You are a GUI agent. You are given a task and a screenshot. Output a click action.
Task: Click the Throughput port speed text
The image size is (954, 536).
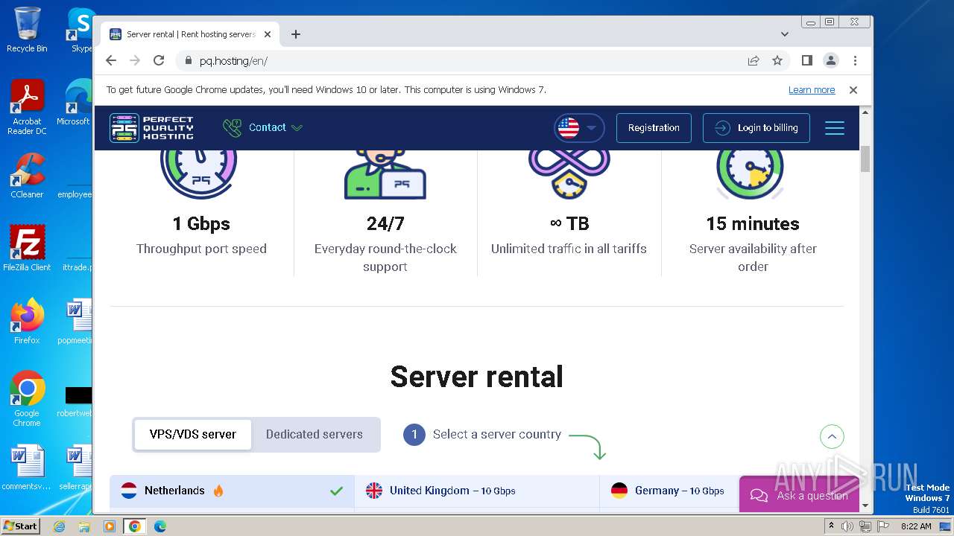(201, 249)
